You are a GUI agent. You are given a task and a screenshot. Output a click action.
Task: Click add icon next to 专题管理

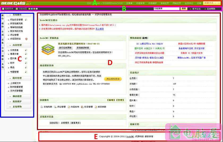tap(26, 72)
